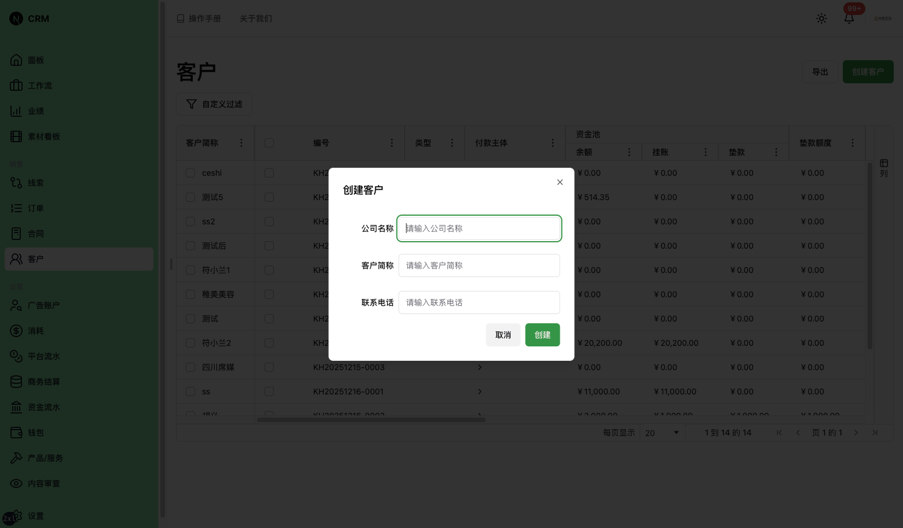Image resolution: width=903 pixels, height=528 pixels.
Task: Expand the 付款主体 chevron for ss row
Action: click(x=479, y=391)
